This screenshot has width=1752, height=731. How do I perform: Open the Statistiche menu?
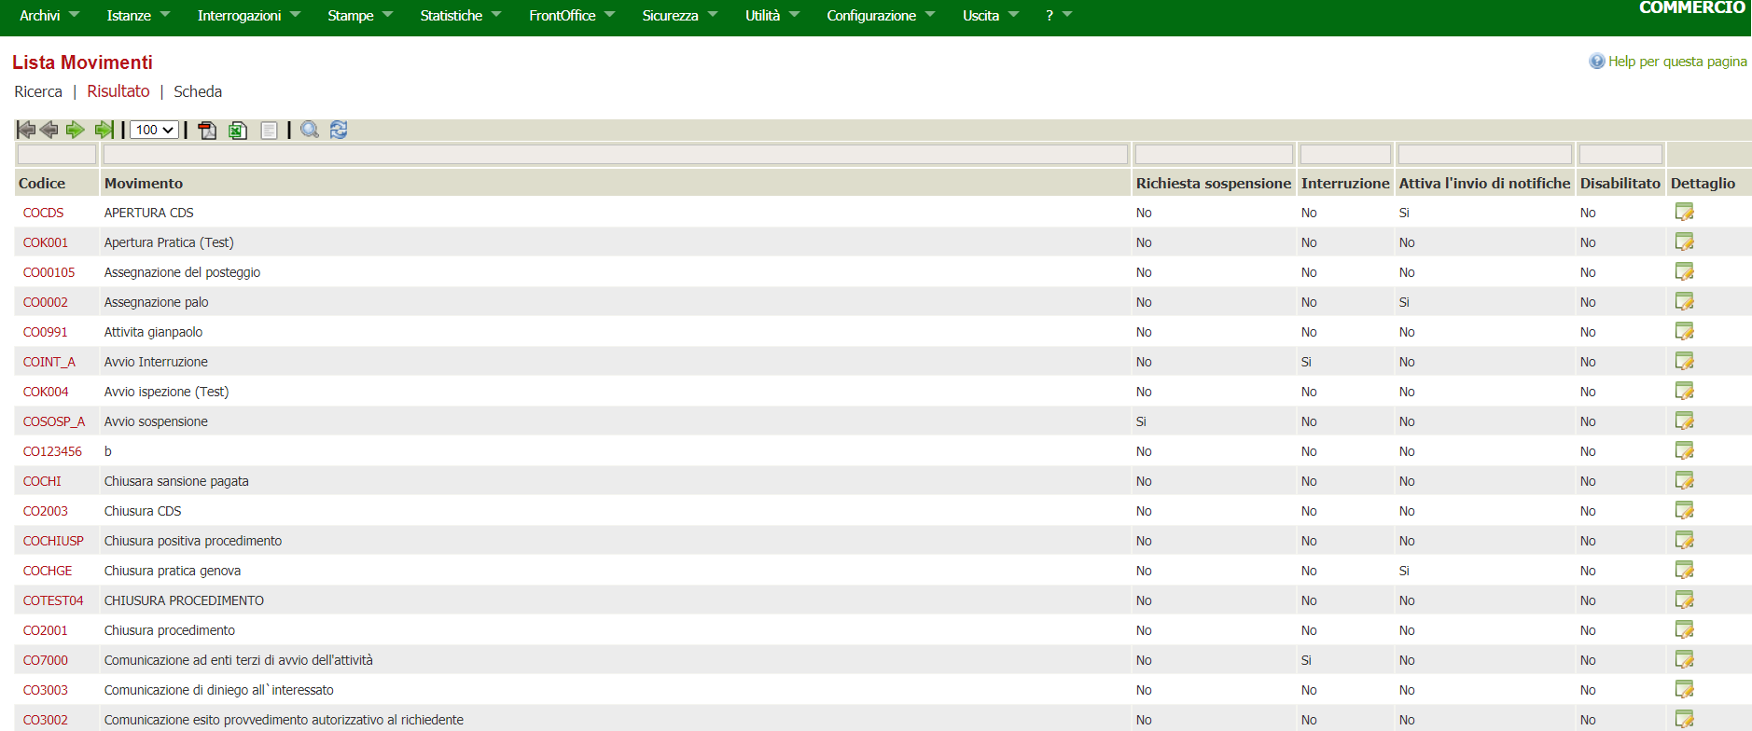click(460, 16)
